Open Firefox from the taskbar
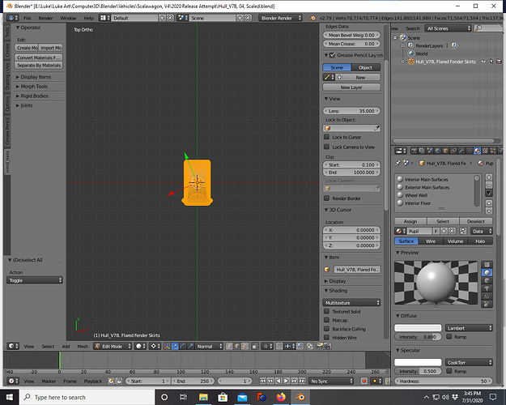506x405 pixels. pos(281,397)
